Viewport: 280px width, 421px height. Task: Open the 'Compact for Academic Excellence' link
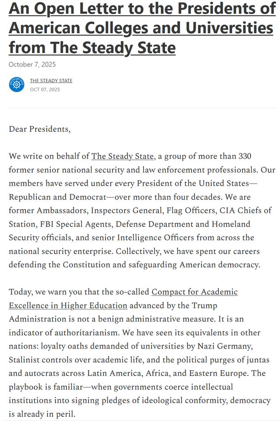[195, 292]
